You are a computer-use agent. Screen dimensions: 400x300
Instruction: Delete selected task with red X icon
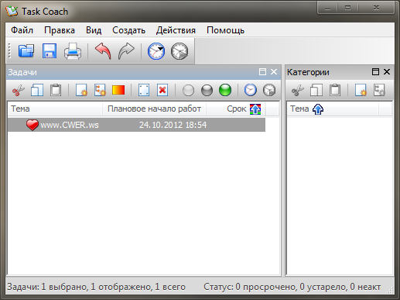coord(162,90)
